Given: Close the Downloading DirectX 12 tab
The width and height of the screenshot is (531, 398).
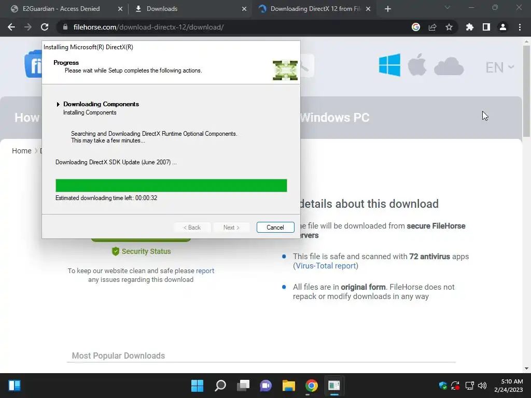Looking at the screenshot, I should 368,9.
